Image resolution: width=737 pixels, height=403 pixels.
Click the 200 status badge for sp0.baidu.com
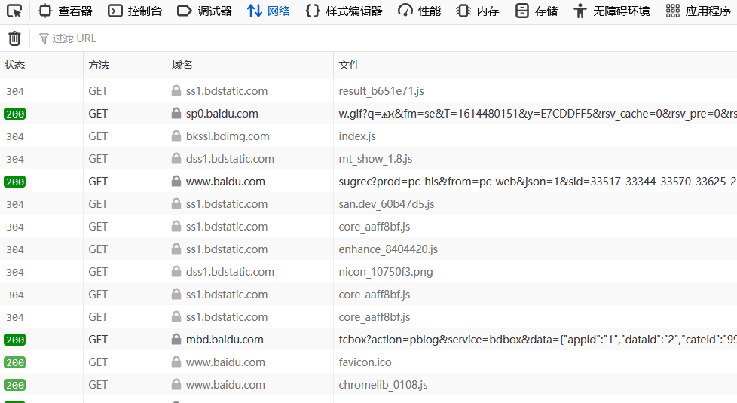pos(14,114)
